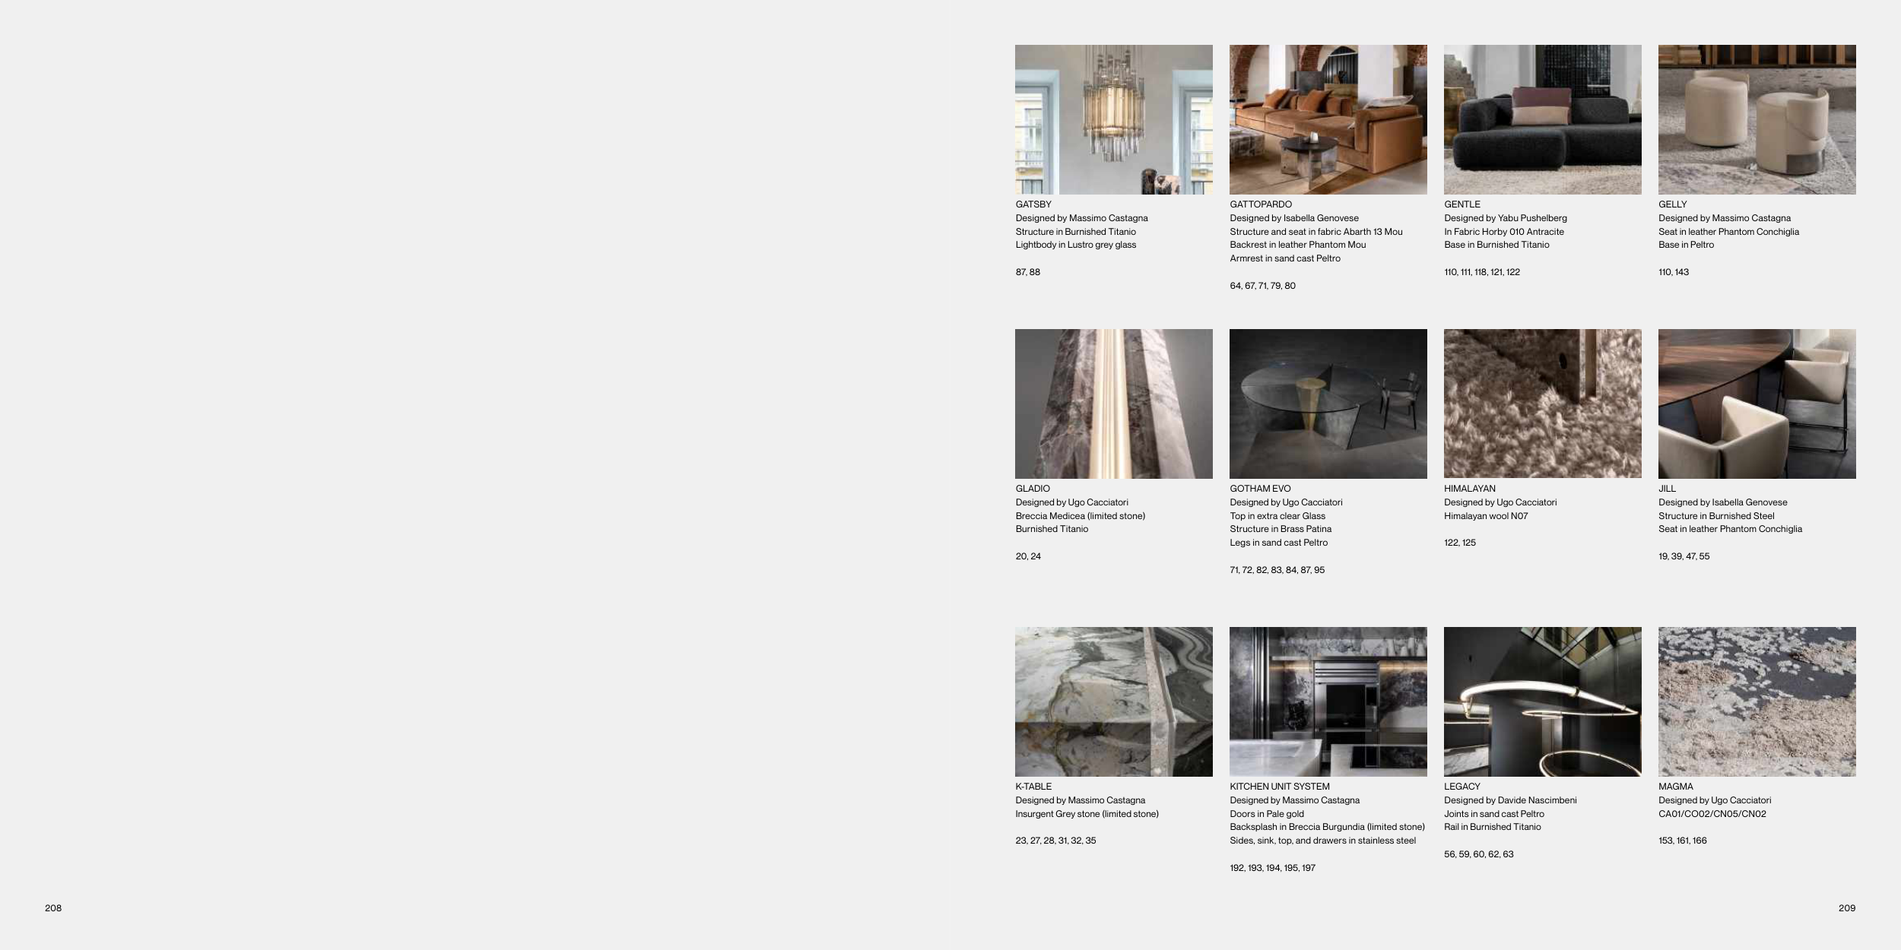Select the Gentle dark sofa image

pos(1542,119)
